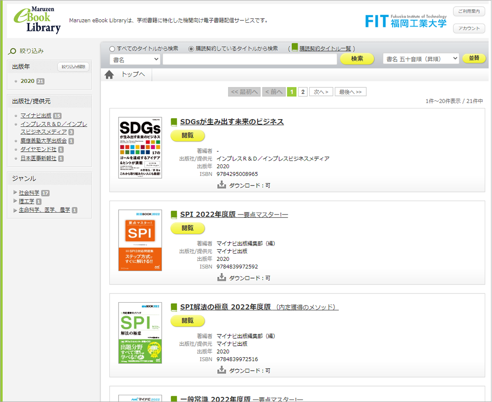Click the 社会科学 genre link
Viewport: 492px width, 402px height.
(x=29, y=192)
